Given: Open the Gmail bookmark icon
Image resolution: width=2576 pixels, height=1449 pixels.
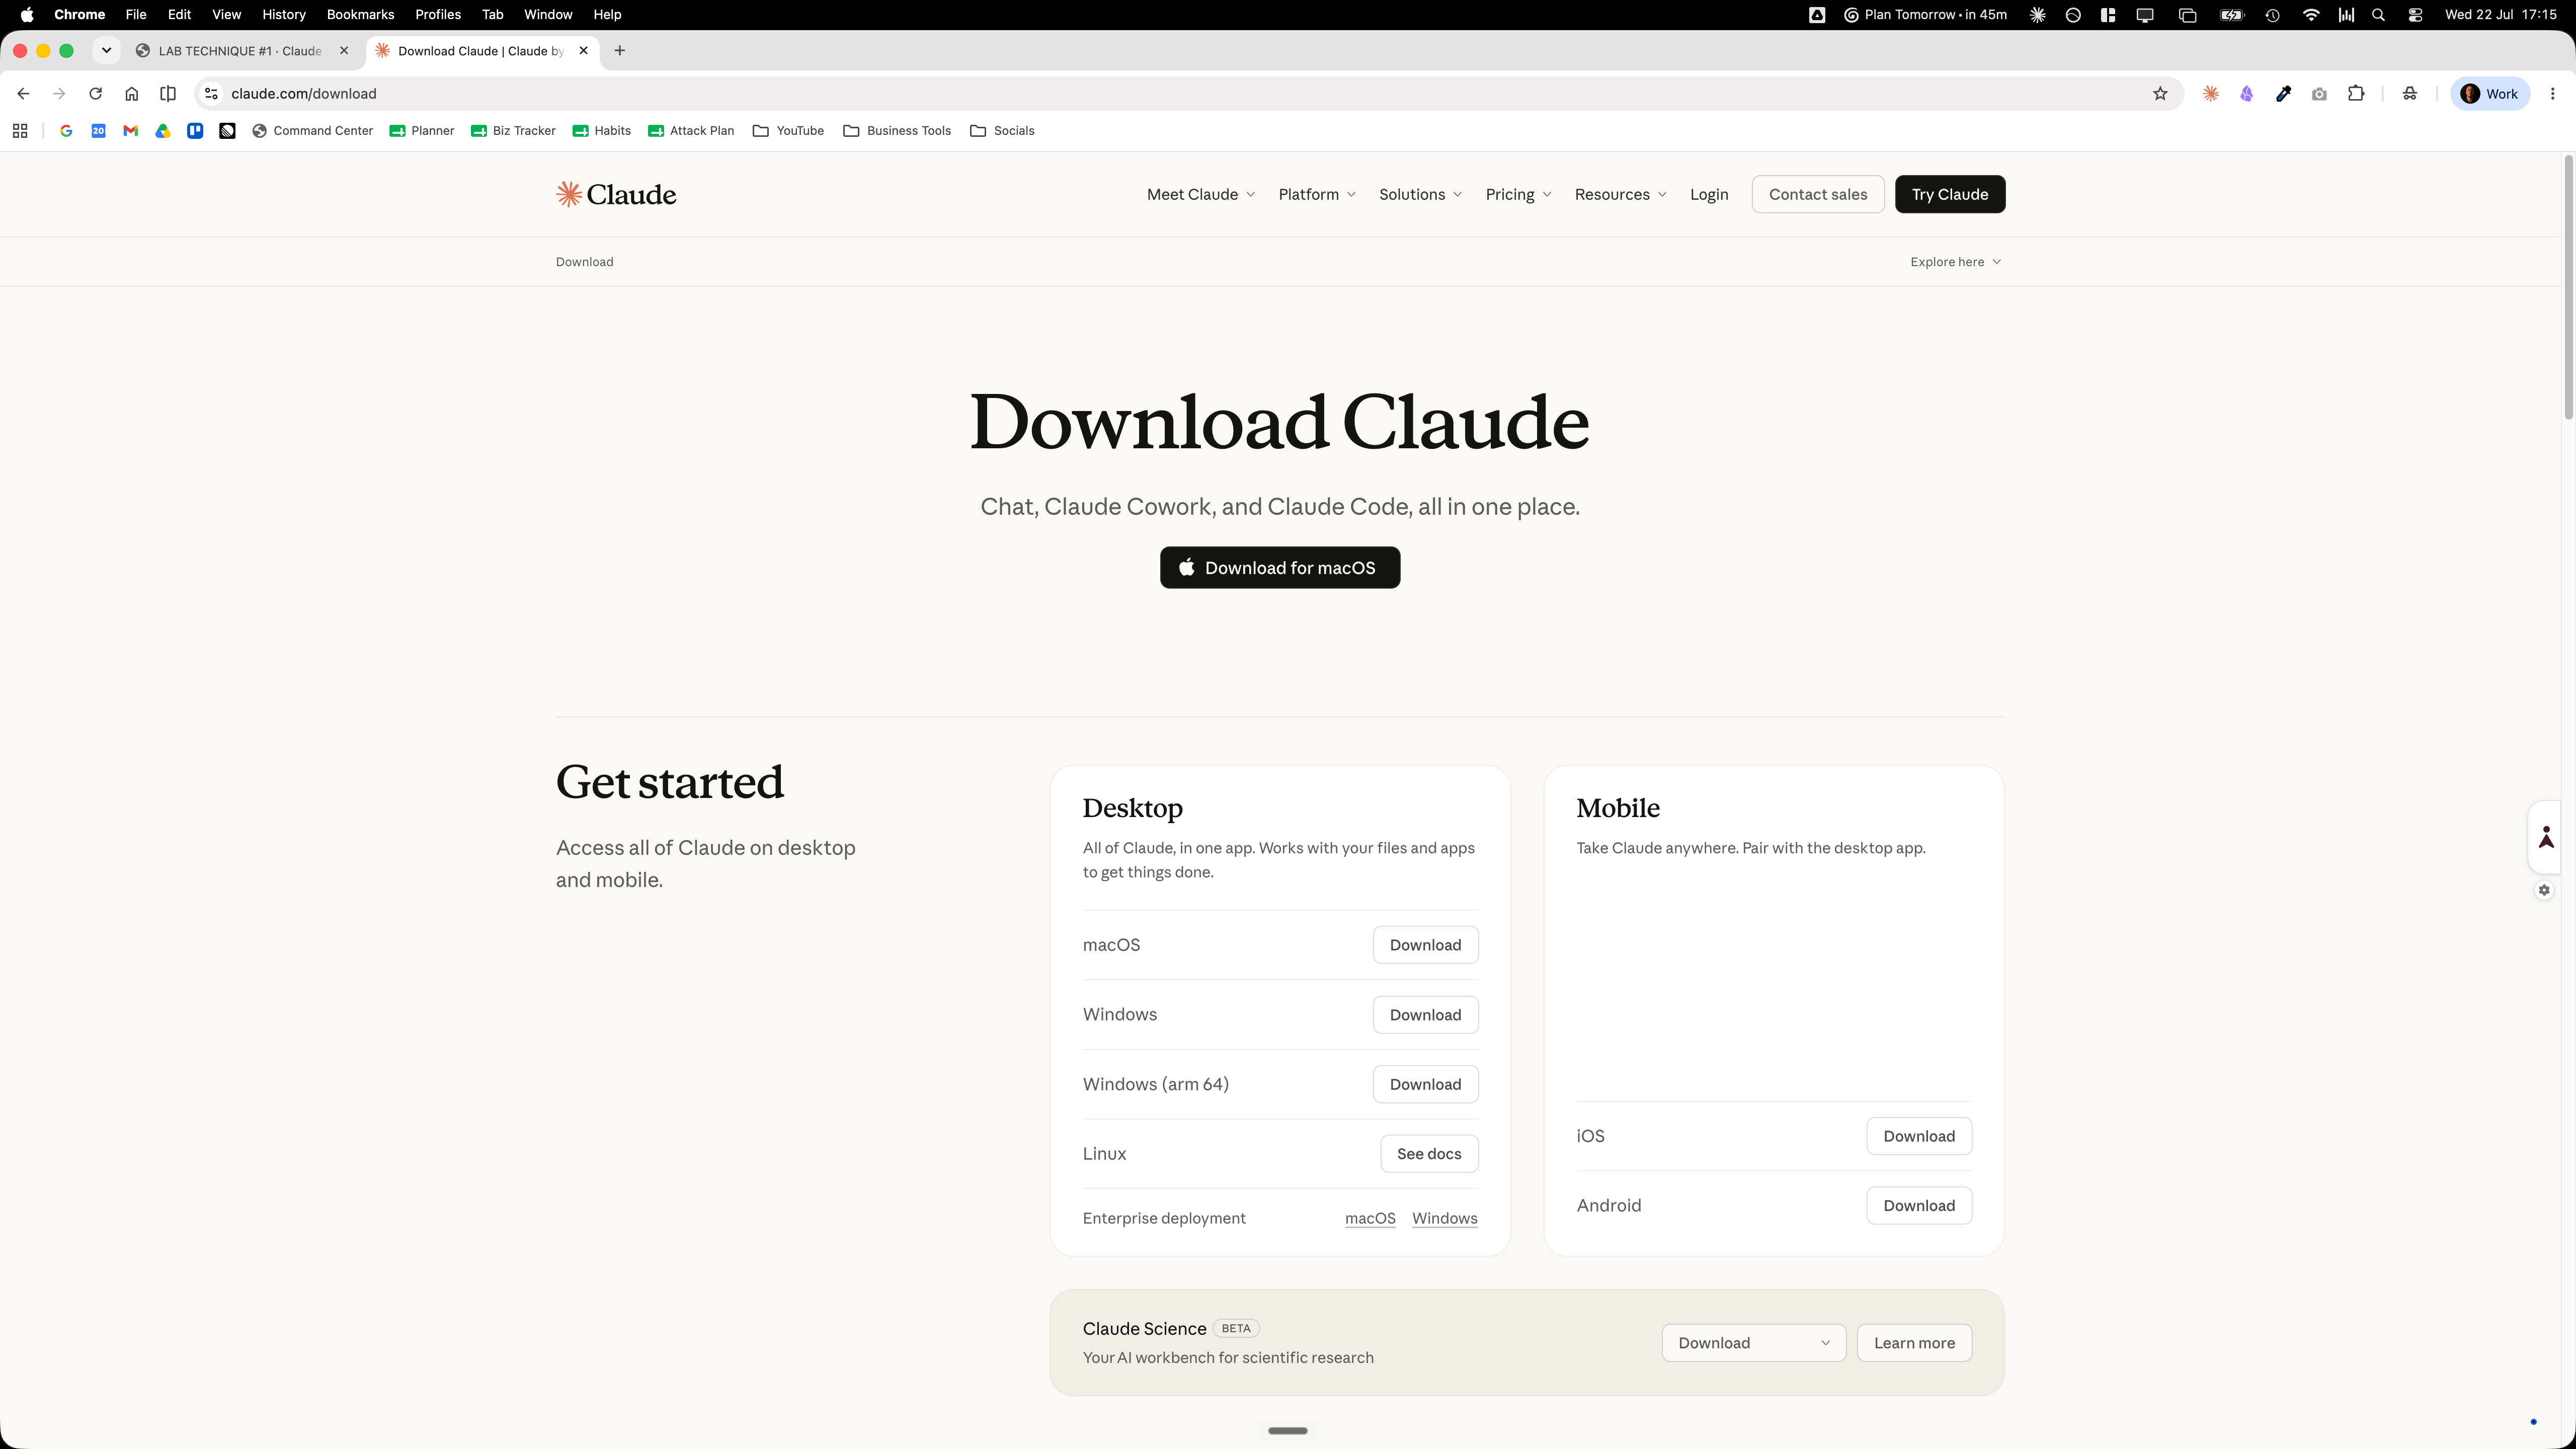Looking at the screenshot, I should click(x=130, y=130).
